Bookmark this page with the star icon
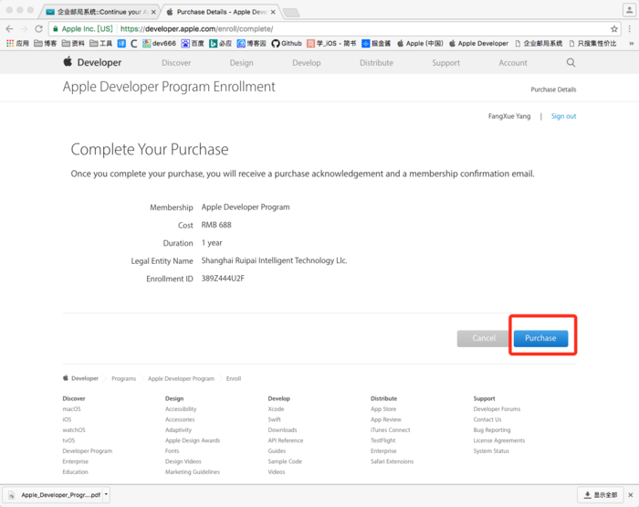Viewport: 639px width, 507px height. coord(614,29)
